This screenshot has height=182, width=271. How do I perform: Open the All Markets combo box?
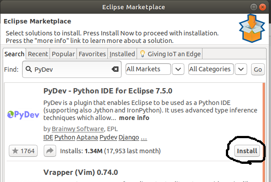[148, 69]
